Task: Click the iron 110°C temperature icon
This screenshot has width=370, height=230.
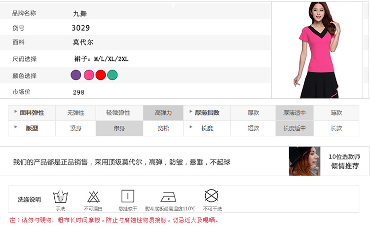Action: pos(168,197)
